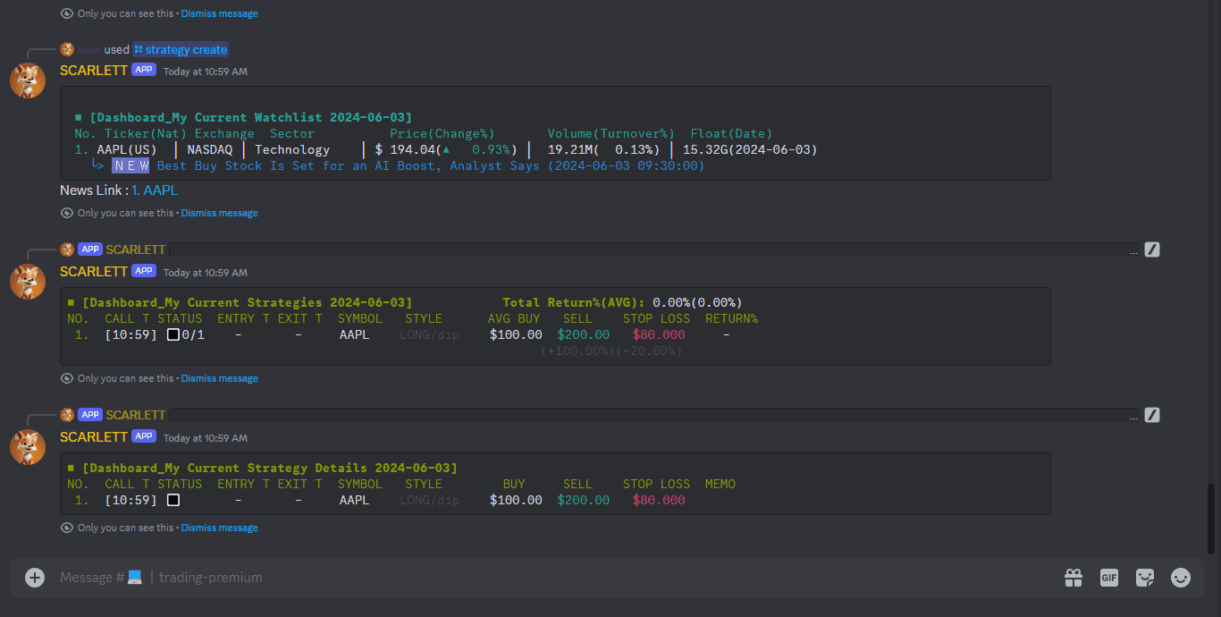Screen dimensions: 1221x617
Task: Click the NASDAQ exchange value
Action: point(209,149)
